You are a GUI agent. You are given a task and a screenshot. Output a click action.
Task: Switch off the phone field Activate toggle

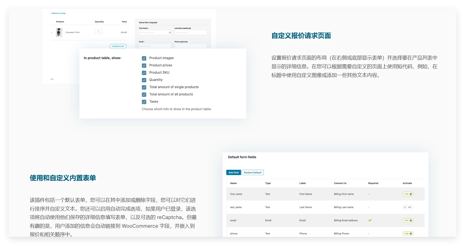point(408,234)
